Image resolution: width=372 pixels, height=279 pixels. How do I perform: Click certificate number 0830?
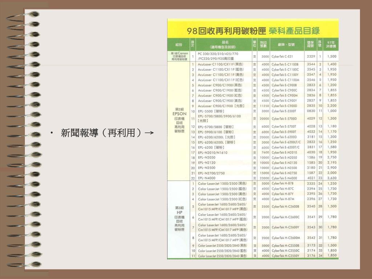tap(311, 111)
